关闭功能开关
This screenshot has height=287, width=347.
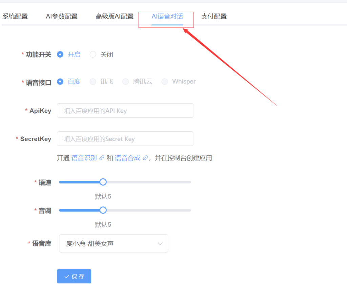coord(93,54)
